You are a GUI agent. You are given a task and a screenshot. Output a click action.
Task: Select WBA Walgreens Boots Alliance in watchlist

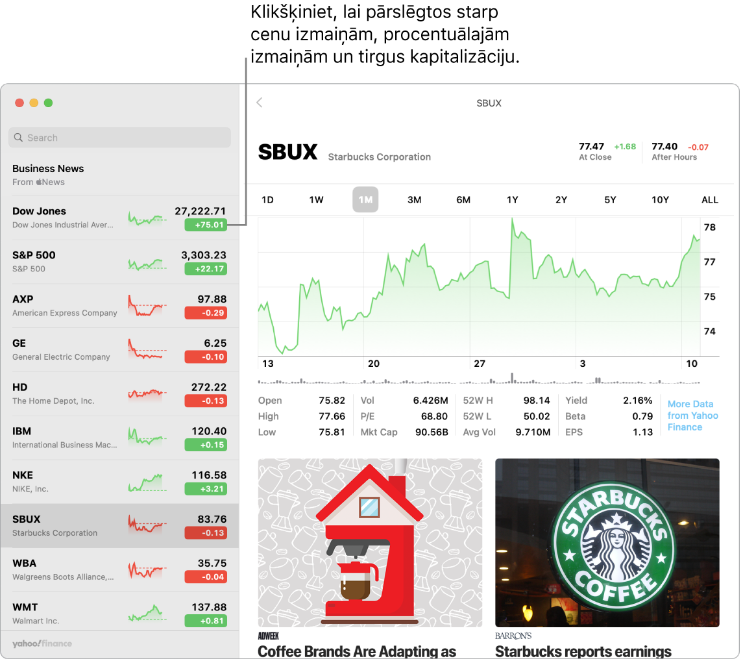click(x=78, y=569)
